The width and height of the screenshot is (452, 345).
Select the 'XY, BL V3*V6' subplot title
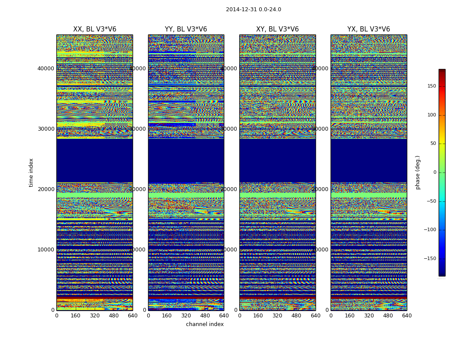click(x=277, y=29)
